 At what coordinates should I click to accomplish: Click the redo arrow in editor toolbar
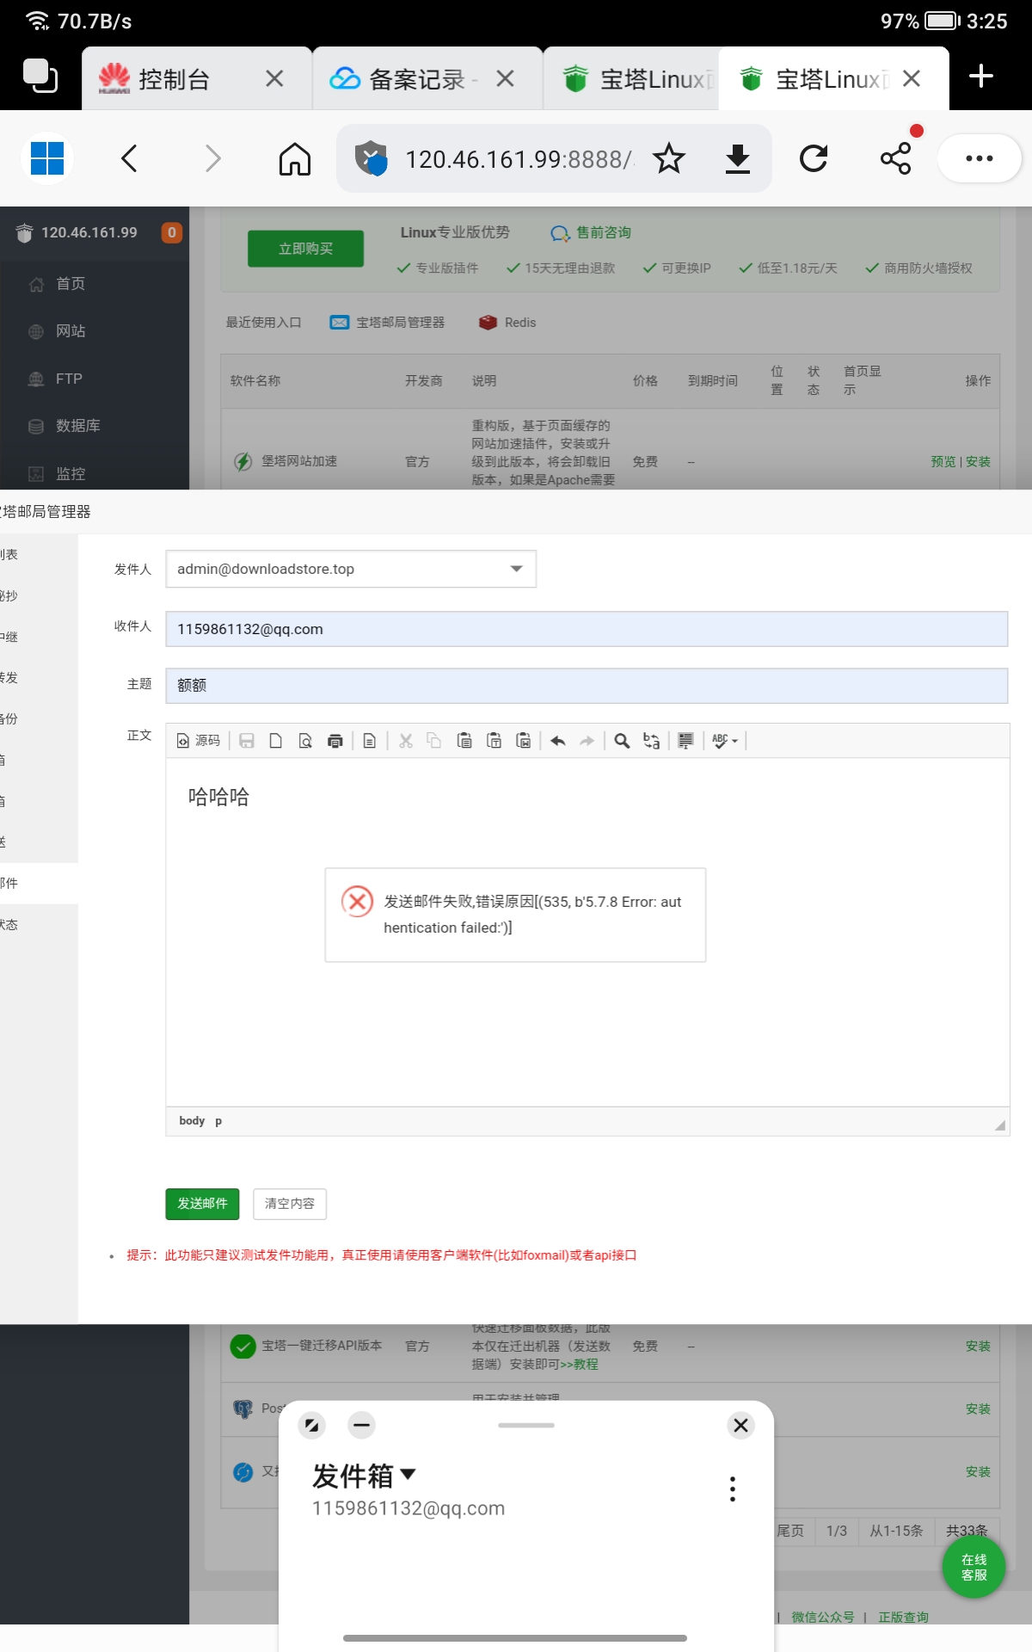[587, 741]
